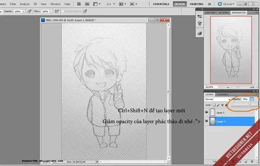Switch to the Painting workspace
Viewport: 260px width, 166px height.
197,4
